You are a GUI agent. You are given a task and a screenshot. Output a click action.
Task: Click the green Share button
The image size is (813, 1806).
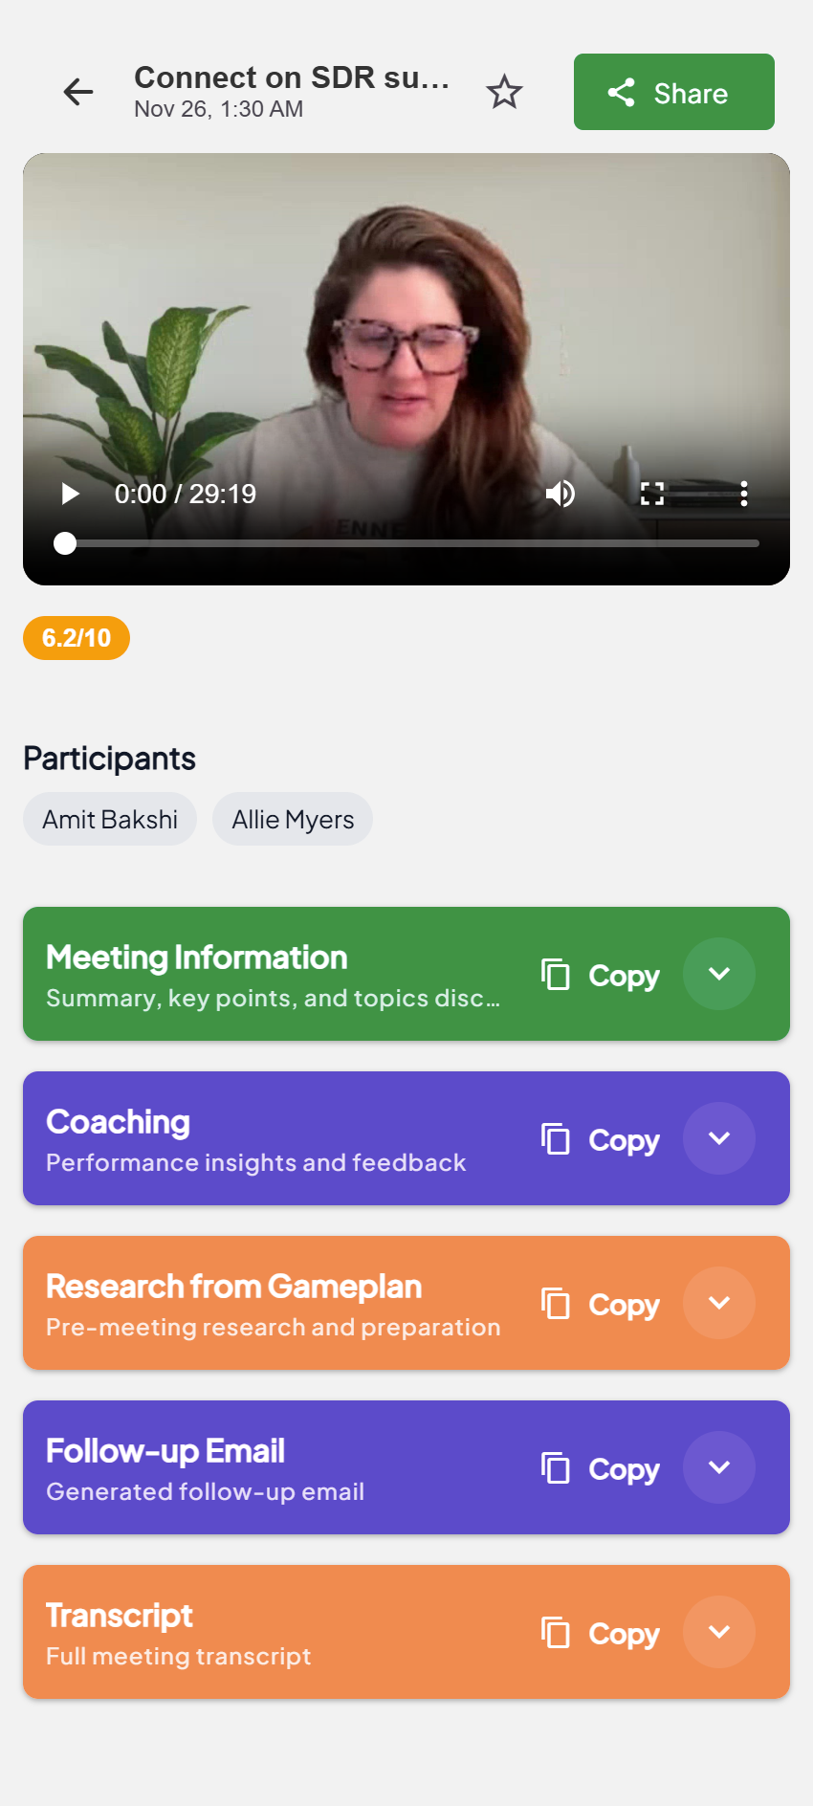point(673,92)
